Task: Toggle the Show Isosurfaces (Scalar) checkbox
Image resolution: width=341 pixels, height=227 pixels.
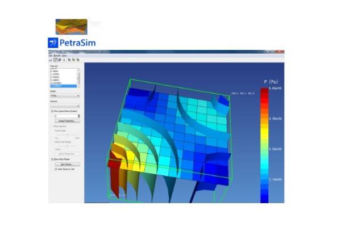Action: point(52,111)
